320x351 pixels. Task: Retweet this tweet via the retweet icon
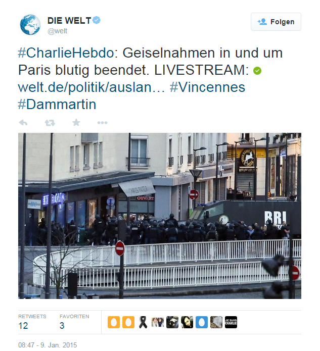[50, 123]
